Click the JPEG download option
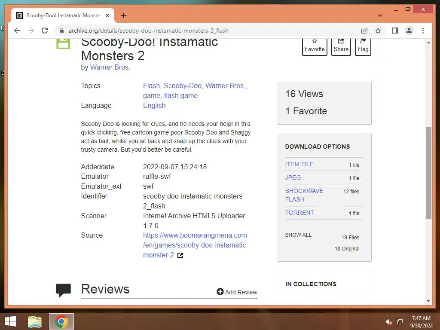This screenshot has height=330, width=440. [293, 177]
